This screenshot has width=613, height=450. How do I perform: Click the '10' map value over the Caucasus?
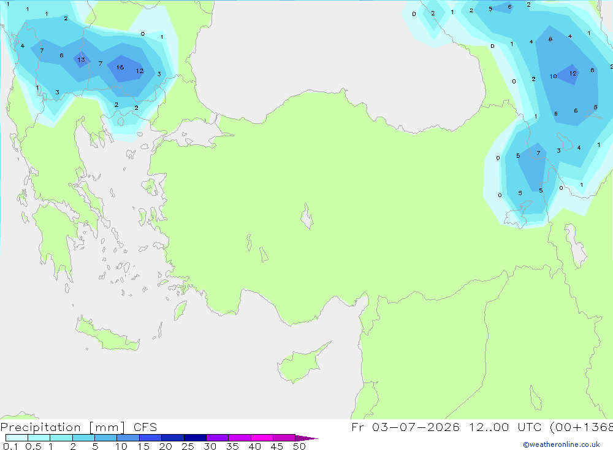pyautogui.click(x=553, y=76)
